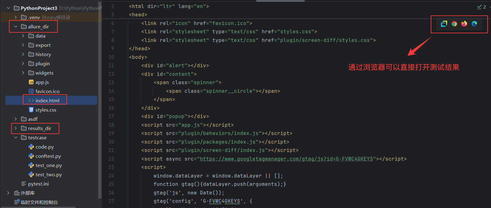Place cursor on '<body>' tag line
This screenshot has height=208, width=491.
coord(138,57)
